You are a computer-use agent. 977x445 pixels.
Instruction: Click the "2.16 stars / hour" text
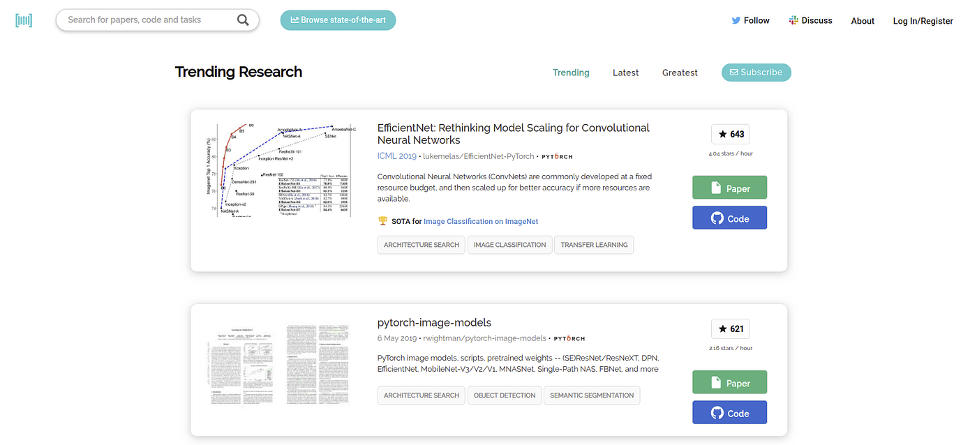[x=731, y=348]
